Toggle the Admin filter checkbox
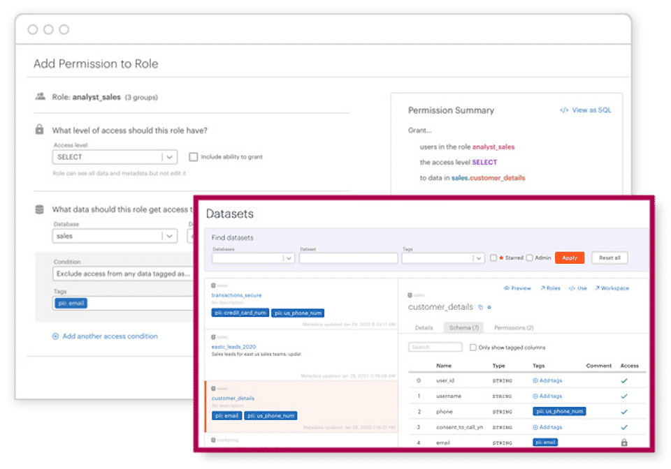The image size is (671, 469). [x=529, y=258]
